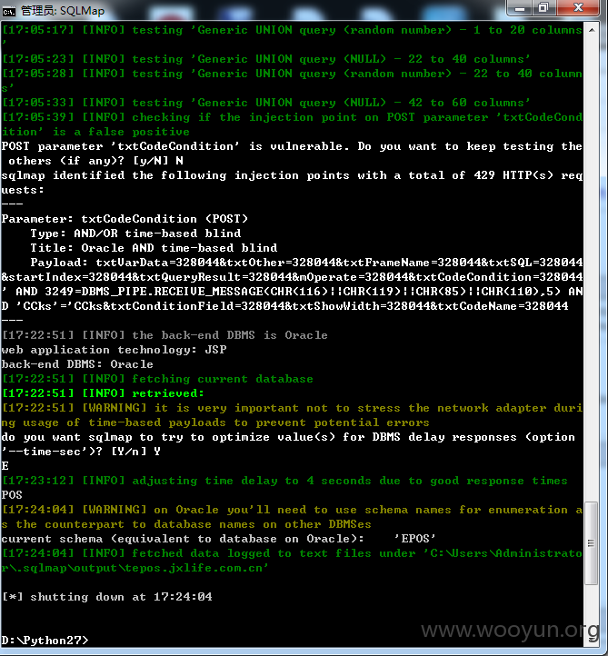Maximize the SQLMap console window
This screenshot has width=608, height=656.
pos(544,8)
